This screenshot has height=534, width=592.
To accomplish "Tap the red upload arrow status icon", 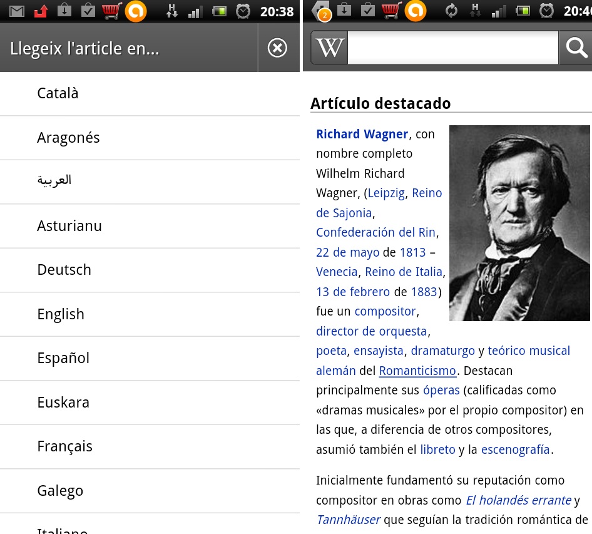I will [41, 11].
